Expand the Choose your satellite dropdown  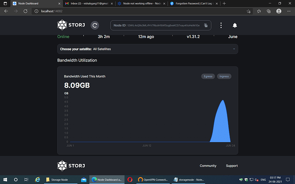pyautogui.click(x=147, y=49)
